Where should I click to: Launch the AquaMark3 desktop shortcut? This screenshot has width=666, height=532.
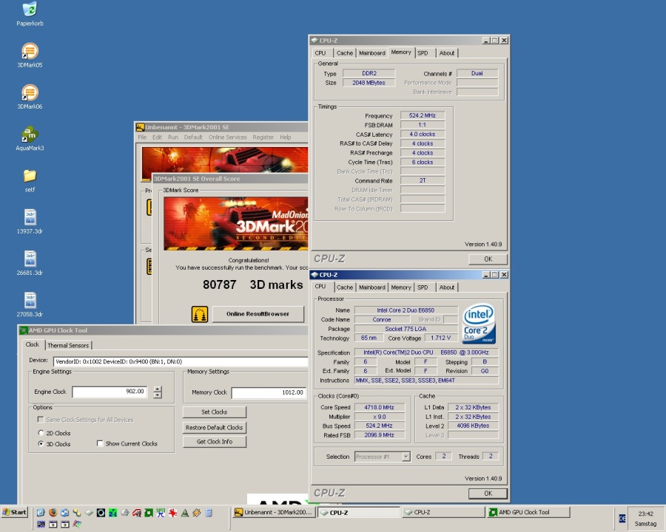pos(30,134)
